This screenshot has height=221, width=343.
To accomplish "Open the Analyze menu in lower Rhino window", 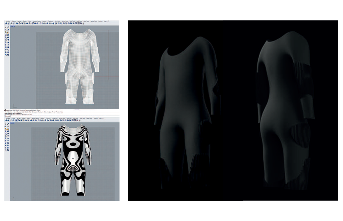I will (49, 112).
